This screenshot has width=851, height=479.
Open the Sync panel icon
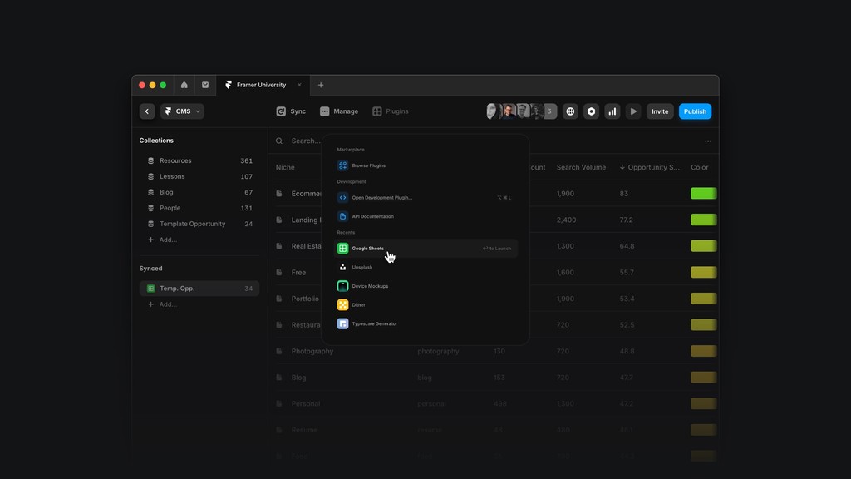coord(280,111)
